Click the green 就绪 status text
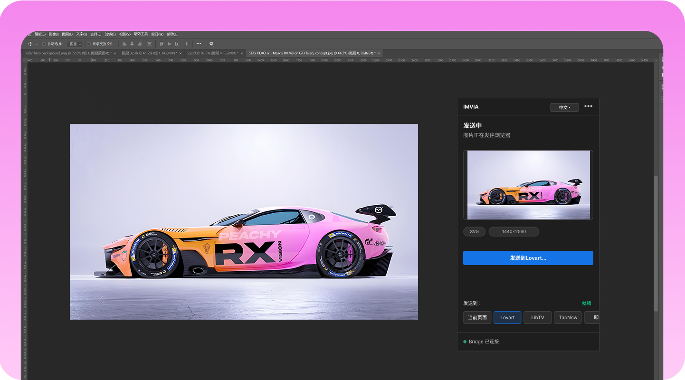Image resolution: width=685 pixels, height=380 pixels. pos(586,303)
